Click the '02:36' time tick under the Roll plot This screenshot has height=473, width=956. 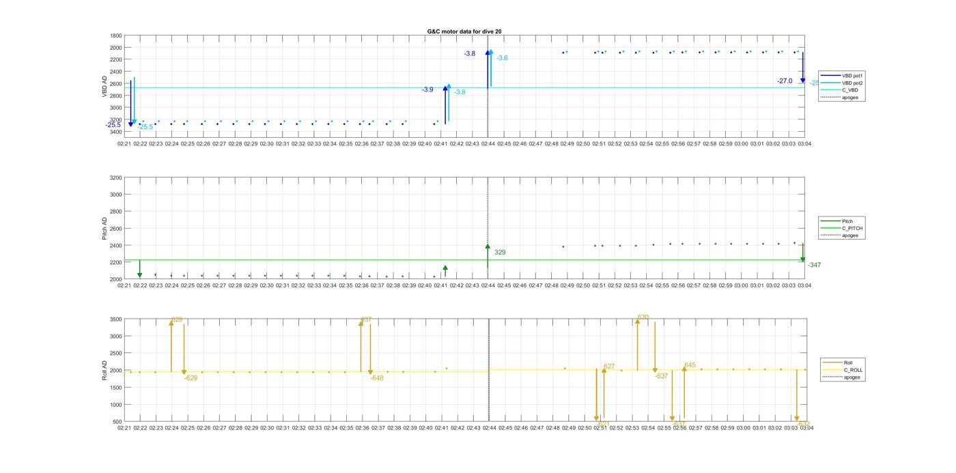click(362, 428)
